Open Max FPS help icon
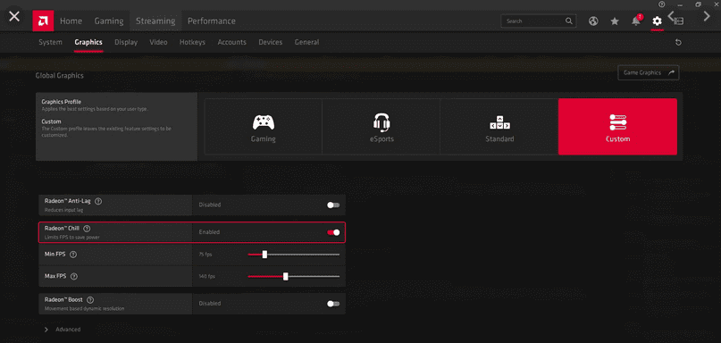 click(74, 276)
